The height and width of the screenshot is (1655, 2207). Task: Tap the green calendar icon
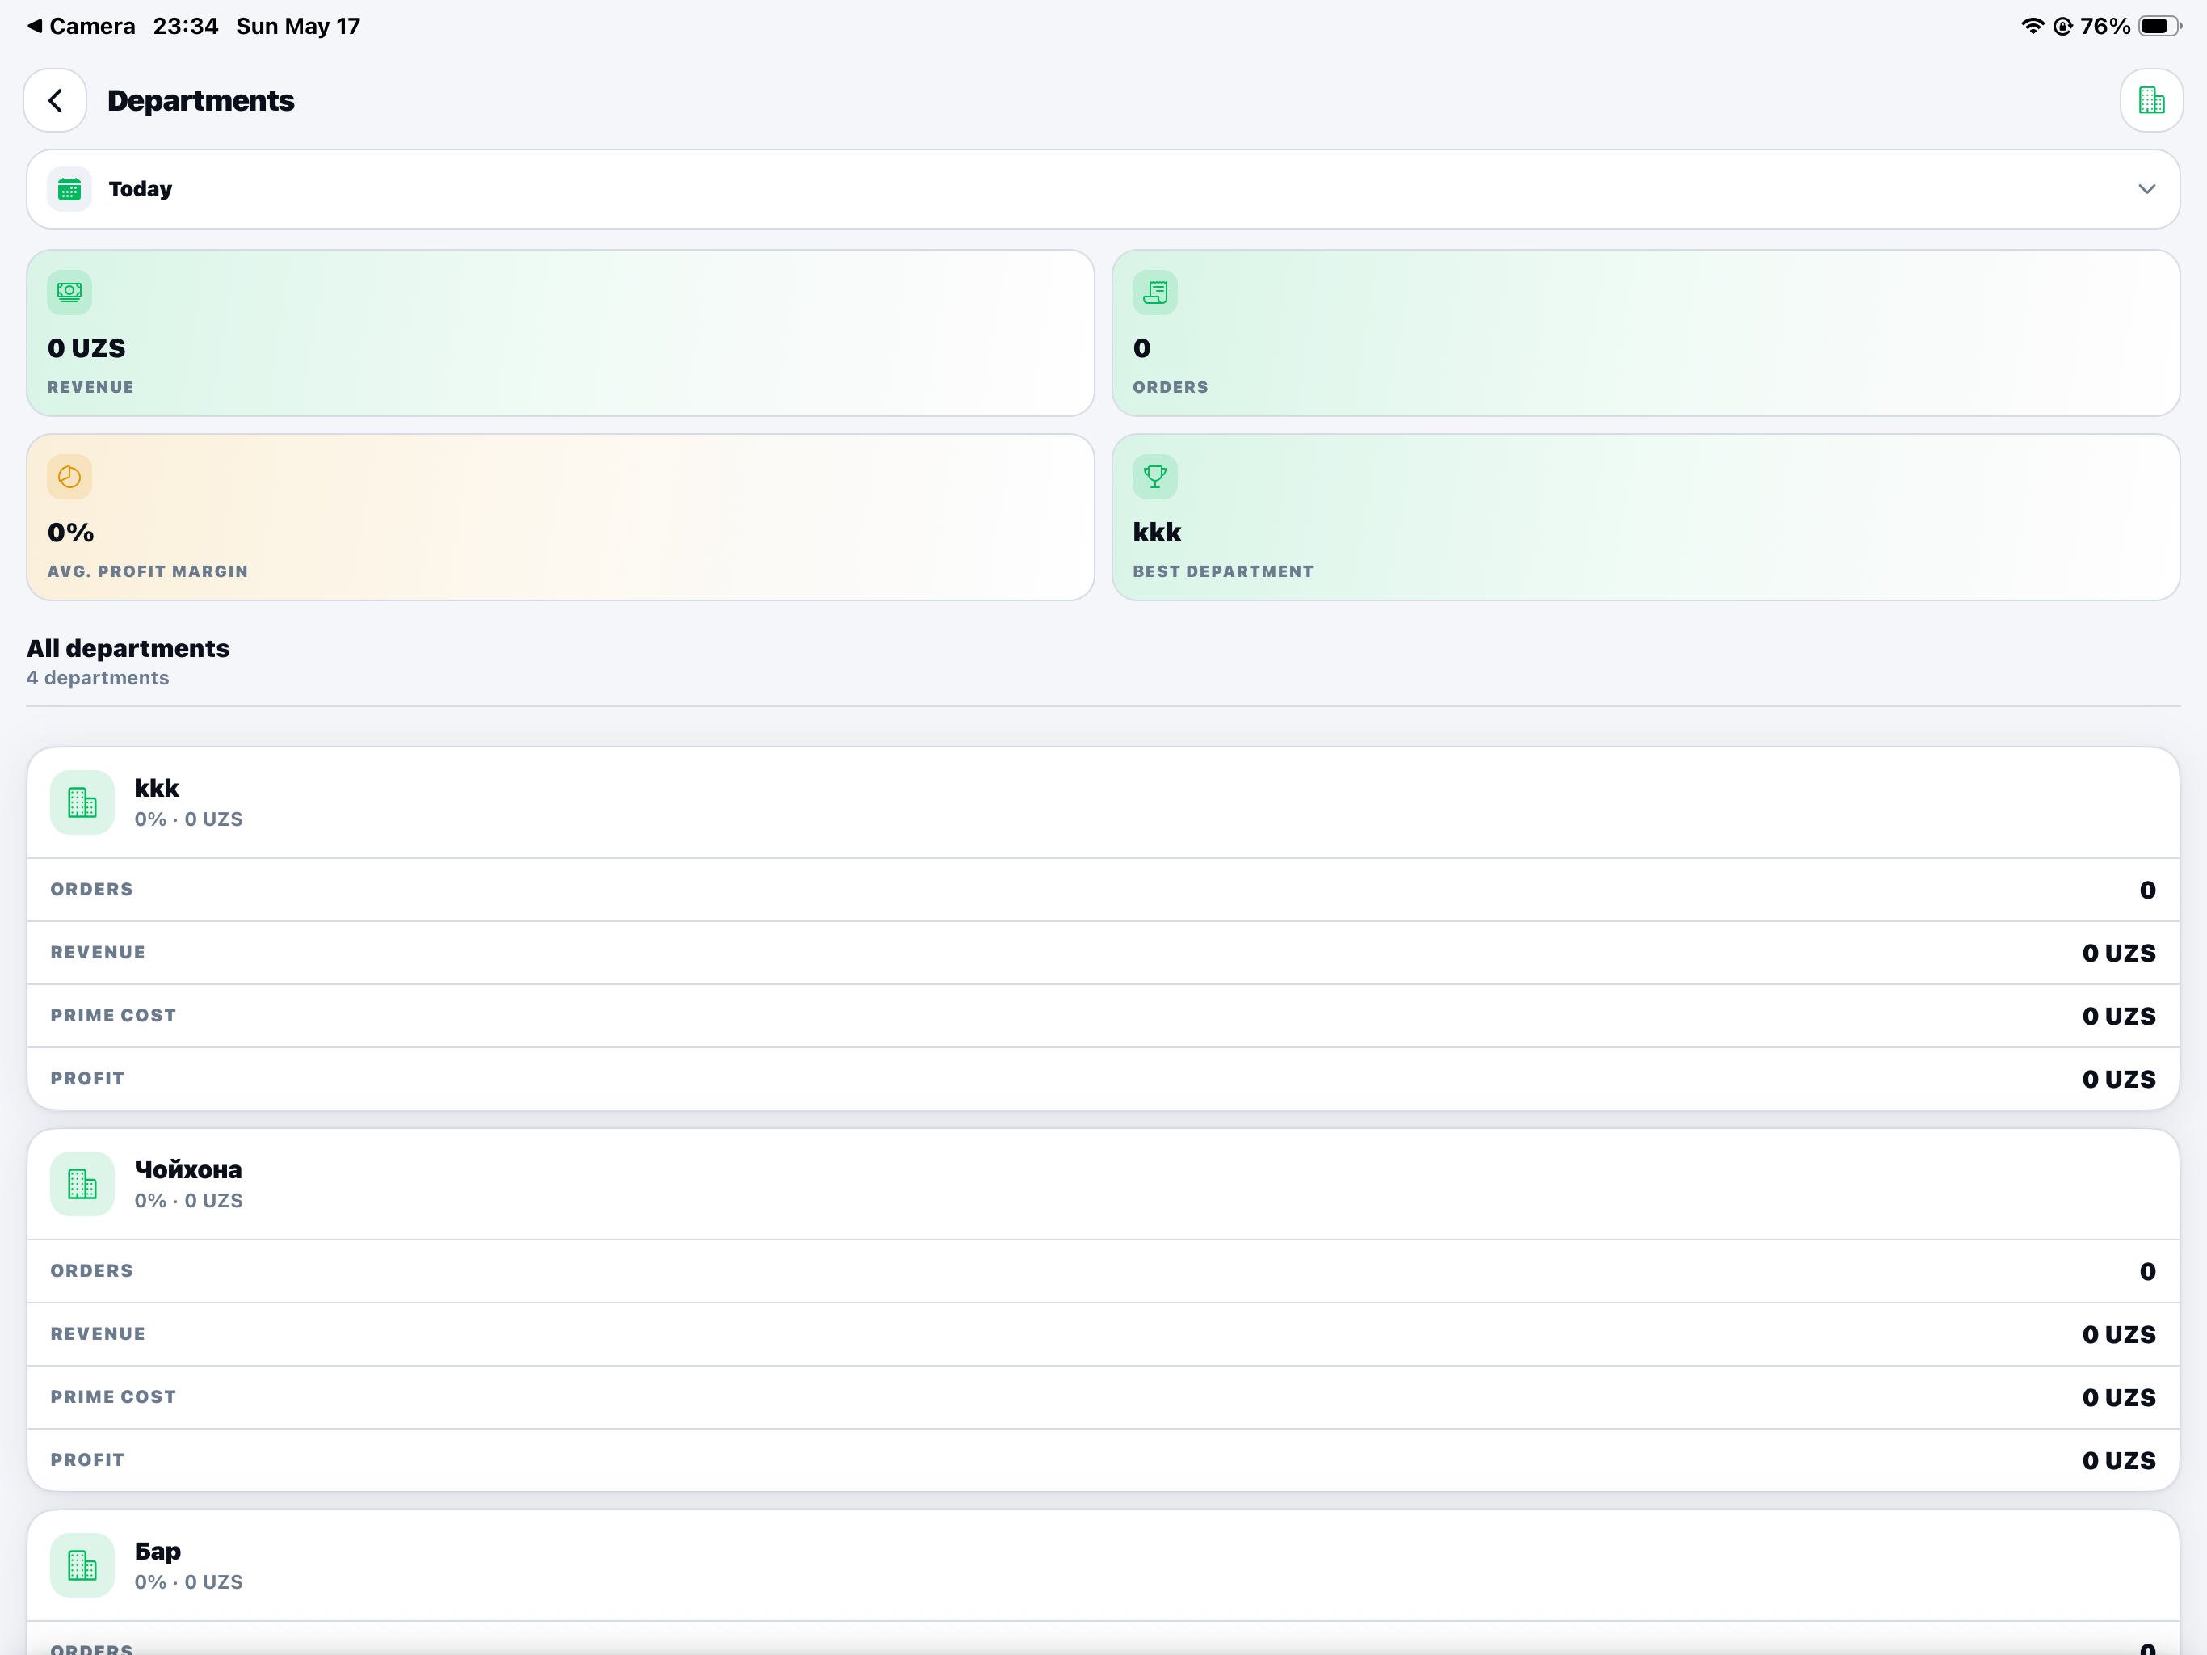[x=69, y=188]
